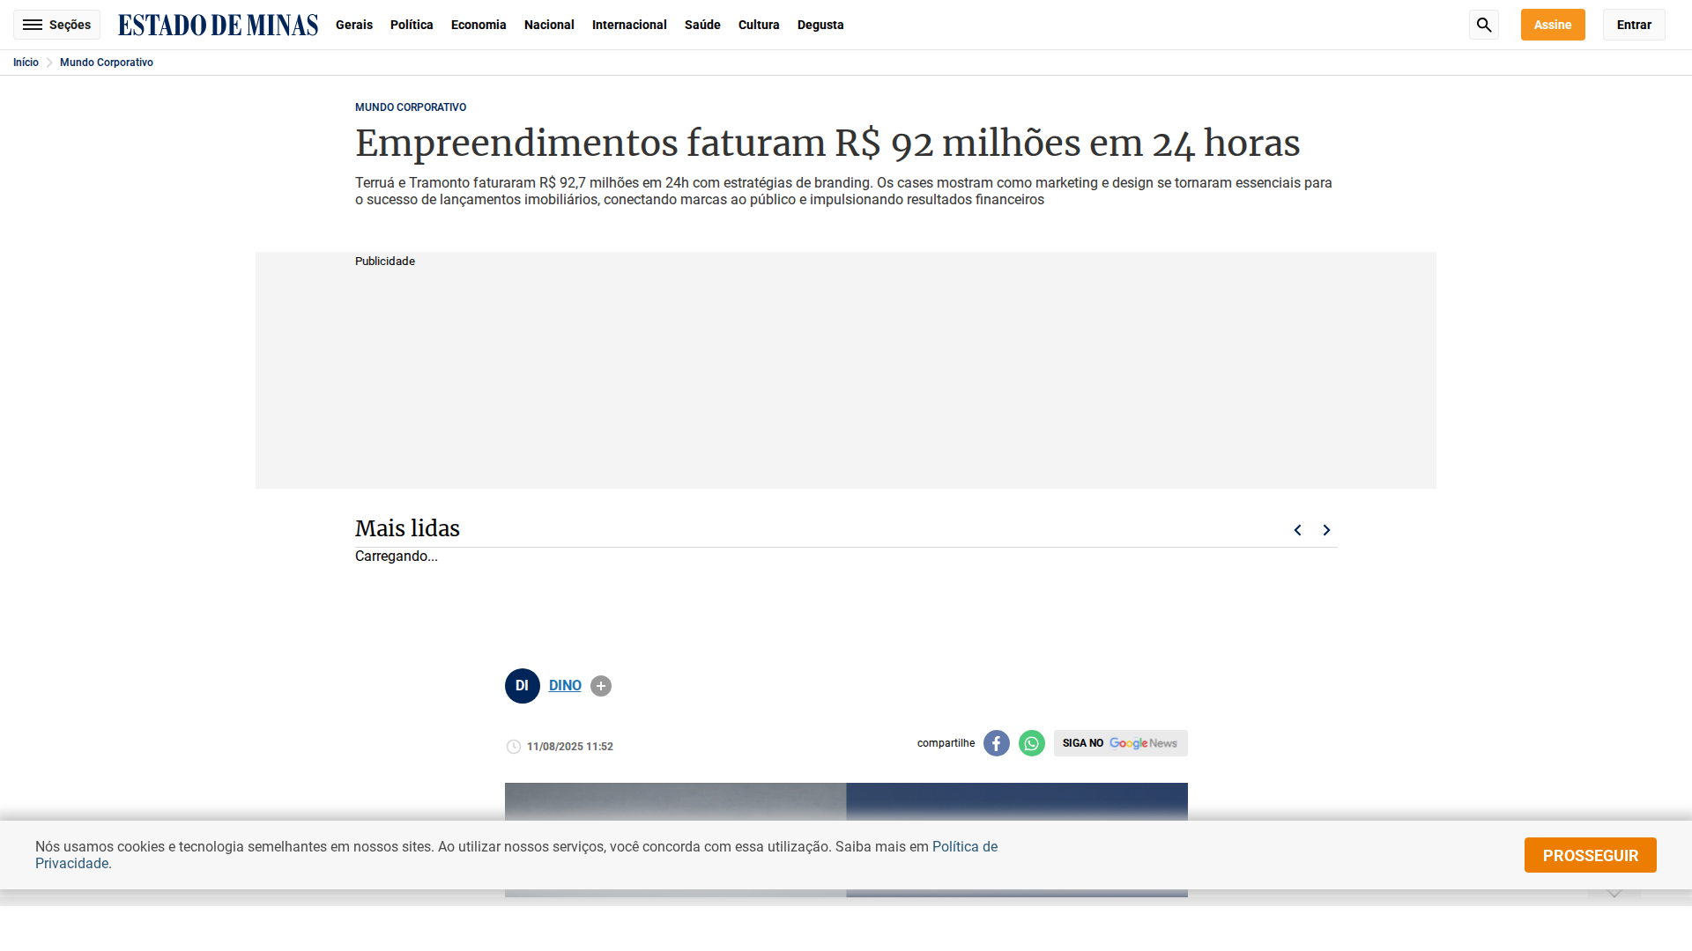The height and width of the screenshot is (951, 1692).
Task: Accept cookies with PROSSEGUIR button
Action: (1591, 855)
